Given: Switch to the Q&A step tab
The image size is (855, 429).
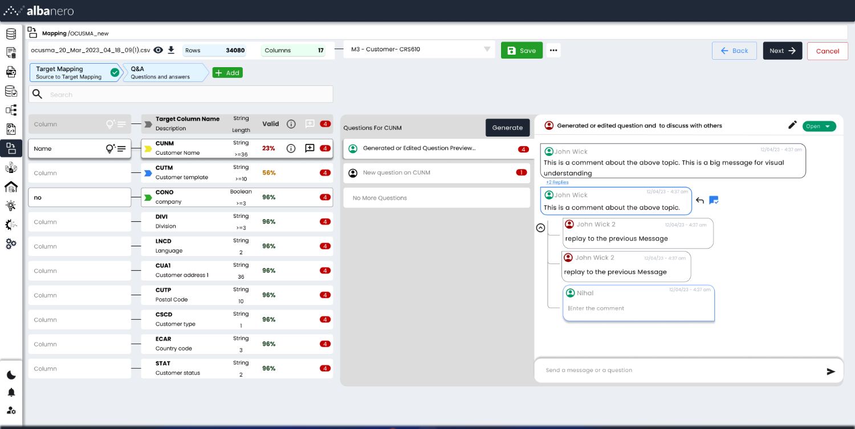Looking at the screenshot, I should pos(166,72).
